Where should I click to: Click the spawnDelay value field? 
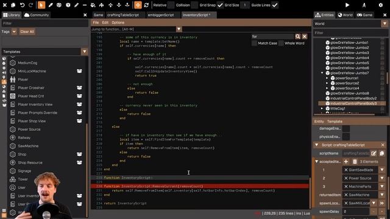(356, 212)
